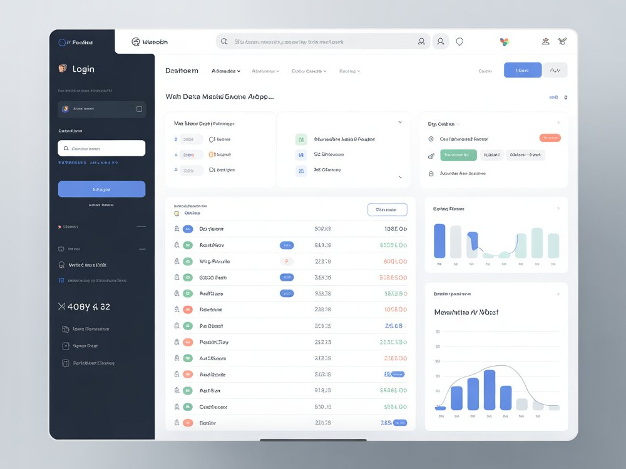Viewport: 626px width, 469px height.
Task: Click the box icon on the "Dgp" card's last row
Action: point(431,174)
